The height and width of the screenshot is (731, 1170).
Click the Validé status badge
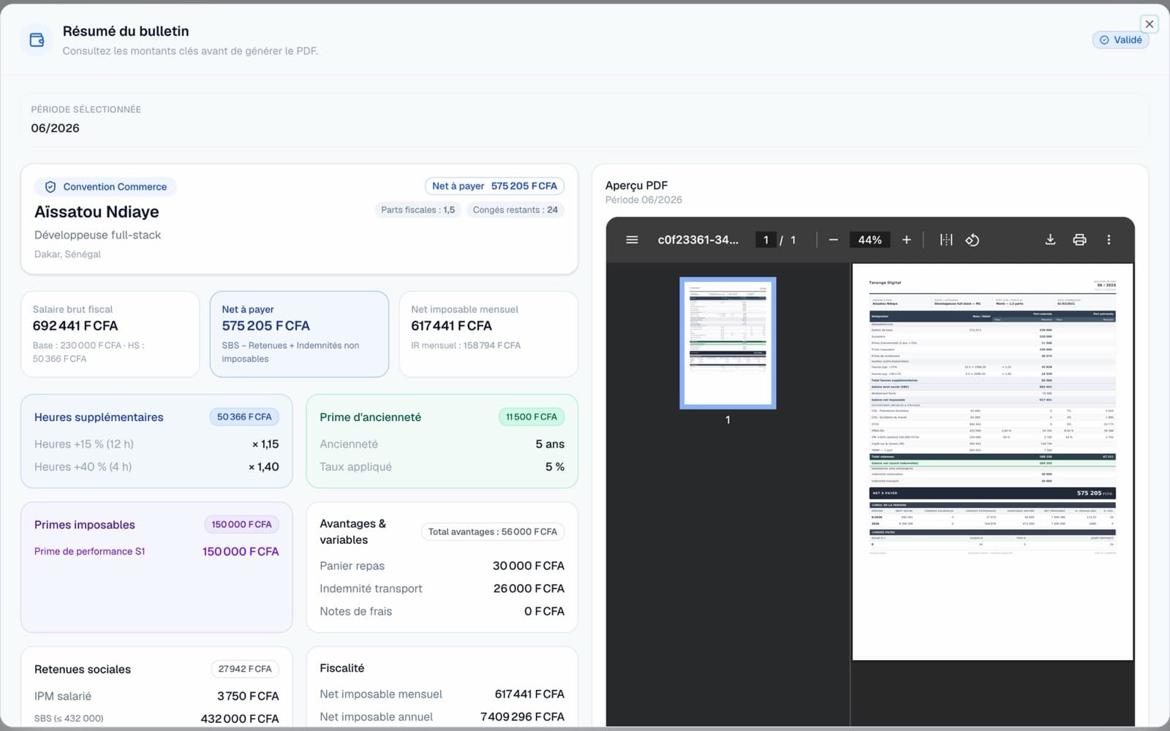click(1120, 40)
